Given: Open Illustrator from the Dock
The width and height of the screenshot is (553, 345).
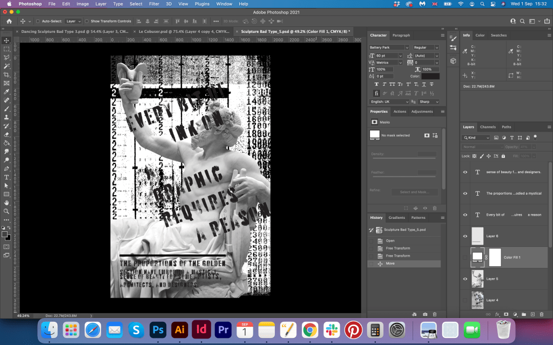Looking at the screenshot, I should [x=179, y=329].
